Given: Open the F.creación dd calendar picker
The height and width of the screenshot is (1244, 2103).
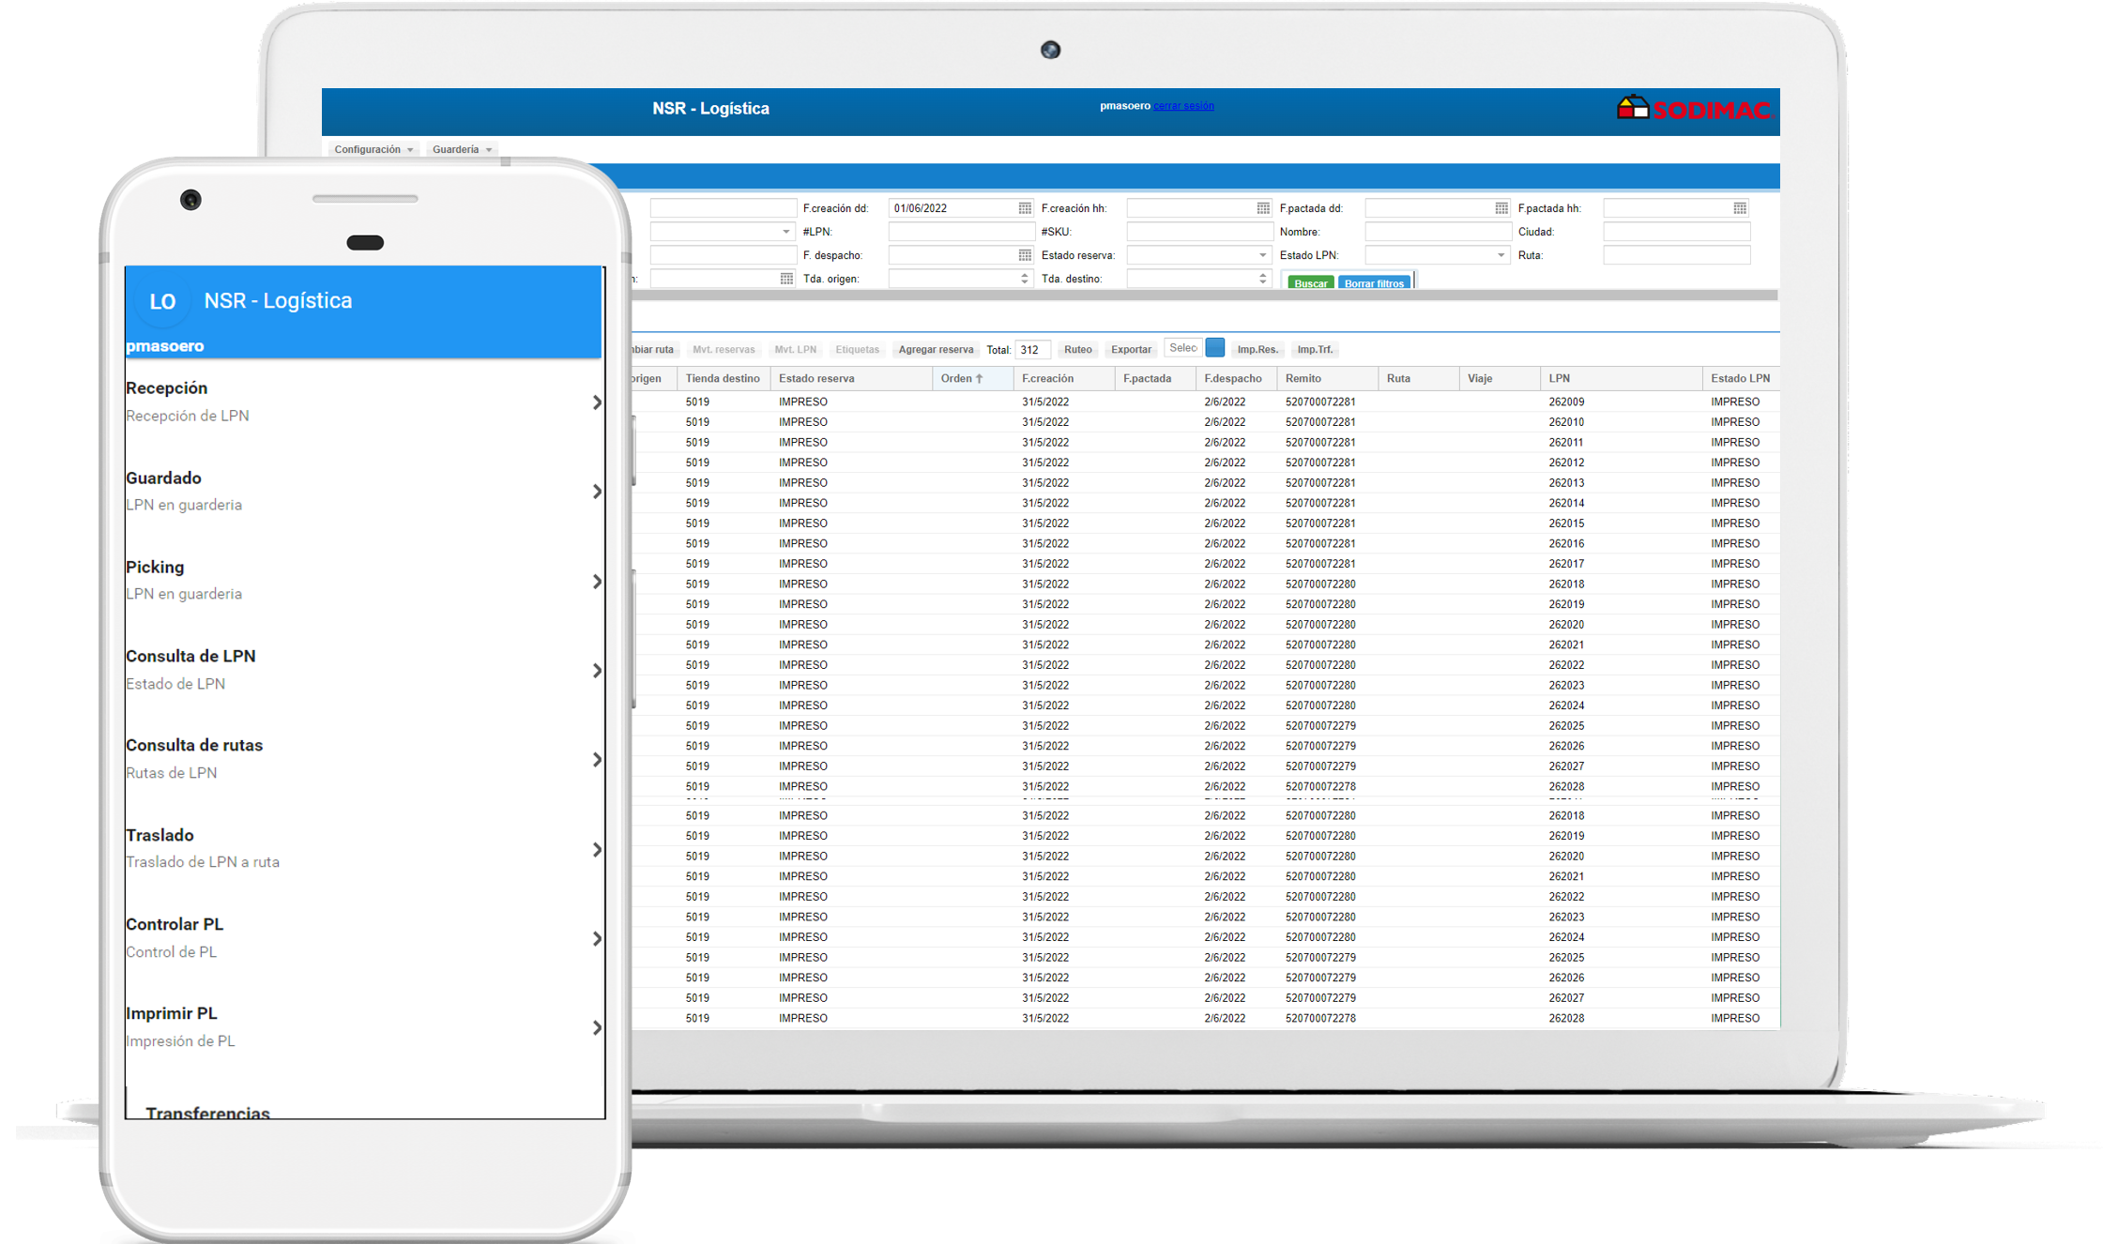Looking at the screenshot, I should 1025,208.
